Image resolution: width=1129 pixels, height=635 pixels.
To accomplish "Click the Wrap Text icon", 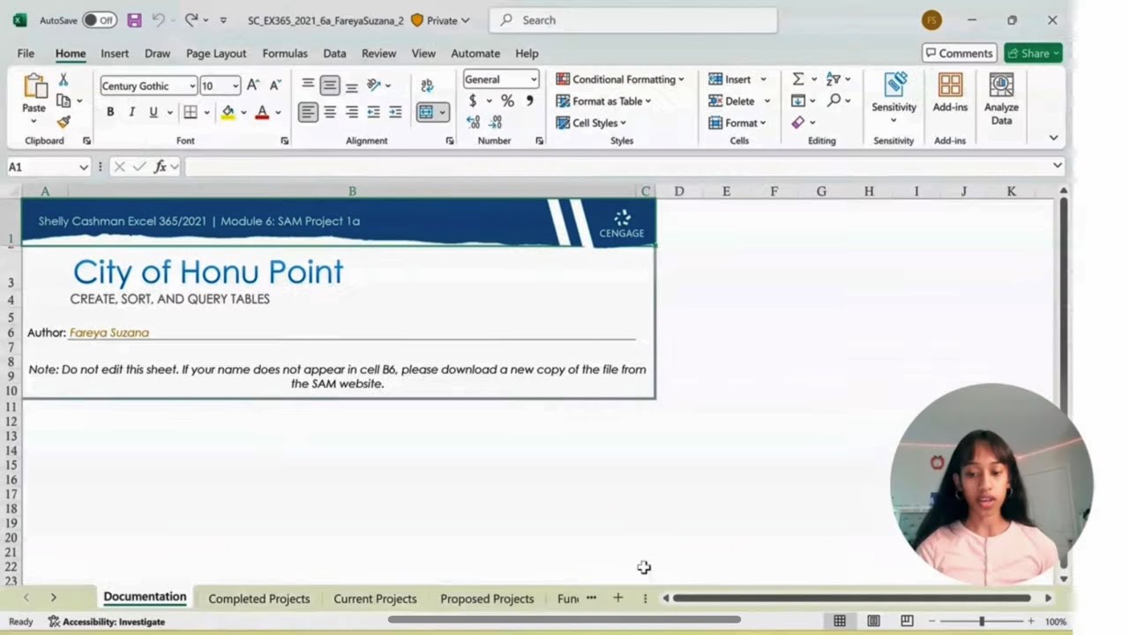I will point(427,86).
